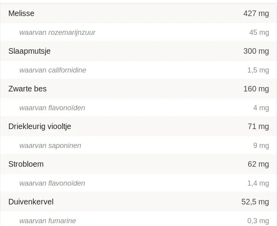Image resolution: width=277 pixels, height=226 pixels.
Task: Select the 71 mg viooltje amount
Action: point(258,127)
